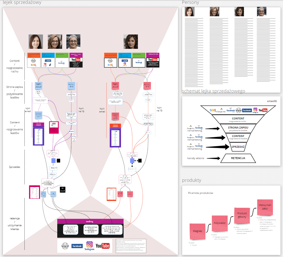Select the first persona photo in Persony frame

190,12
